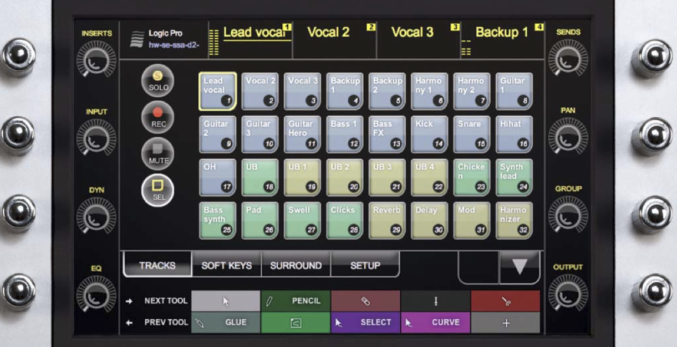Select track pad Clicks
Viewport: 677px width, 347px height.
[x=345, y=221]
